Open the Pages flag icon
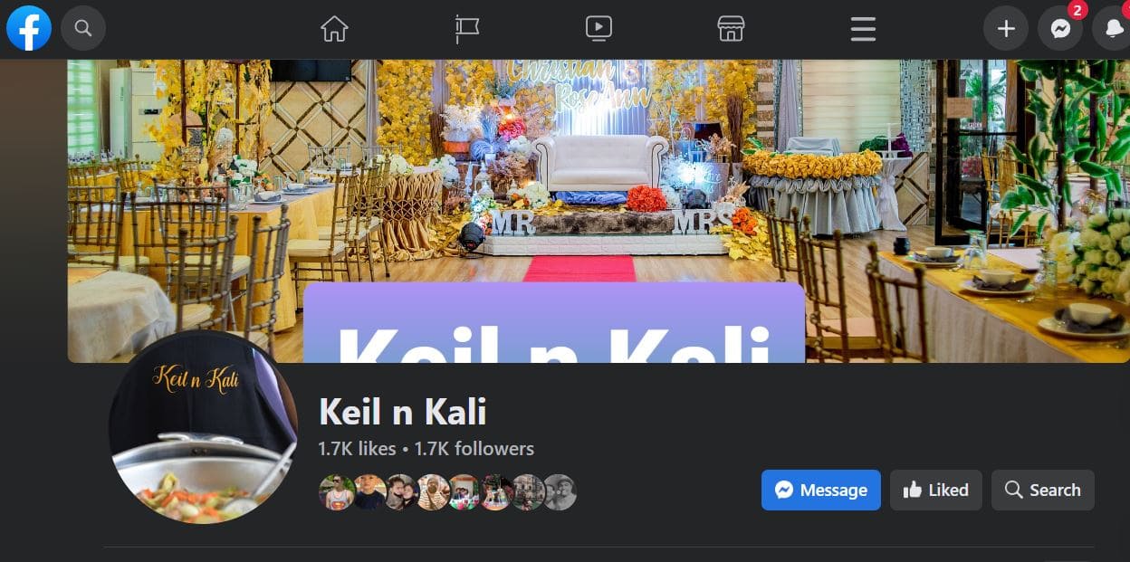This screenshot has width=1130, height=562. pos(466,29)
